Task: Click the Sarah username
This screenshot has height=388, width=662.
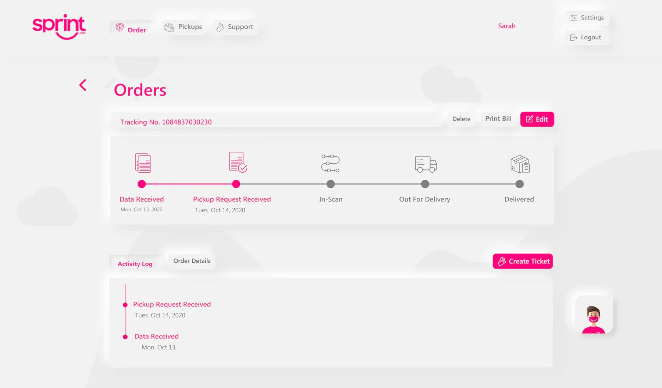Action: tap(507, 26)
